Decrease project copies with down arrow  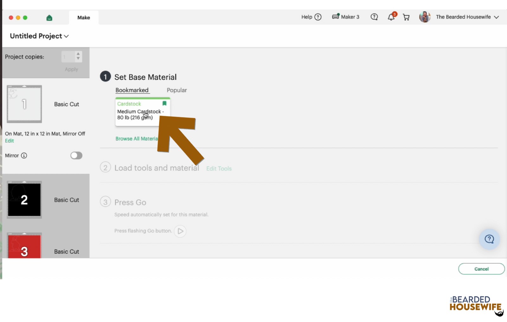[x=78, y=59]
